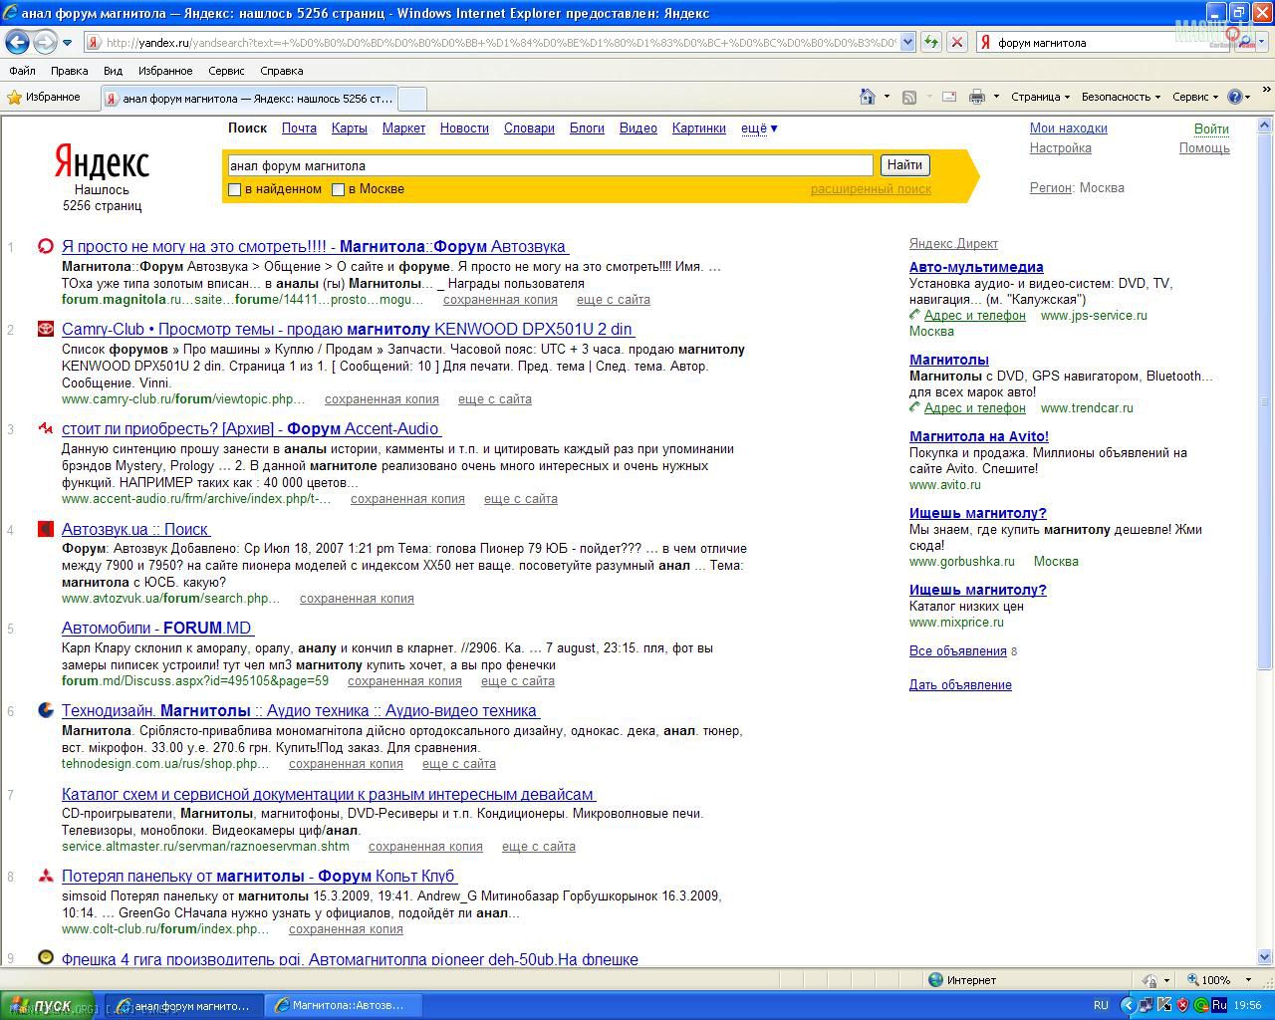This screenshot has height=1020, width=1275.
Task: Click the Технодизайн result favicon
Action: click(45, 710)
